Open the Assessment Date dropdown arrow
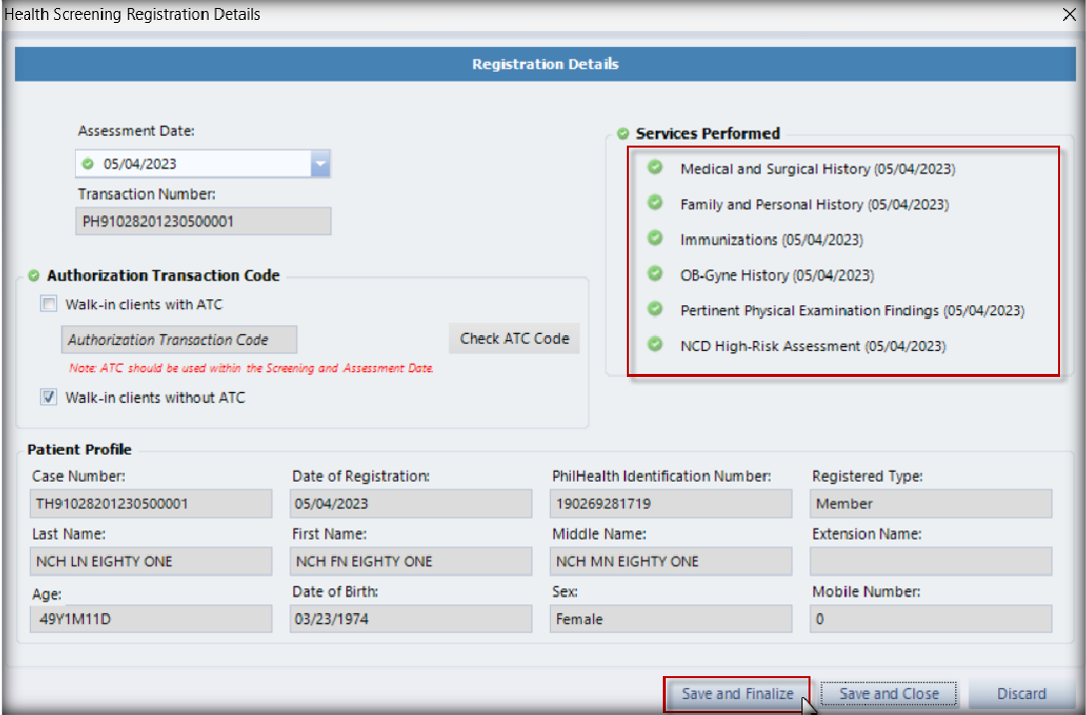Screen dimensions: 1086x715 319,165
